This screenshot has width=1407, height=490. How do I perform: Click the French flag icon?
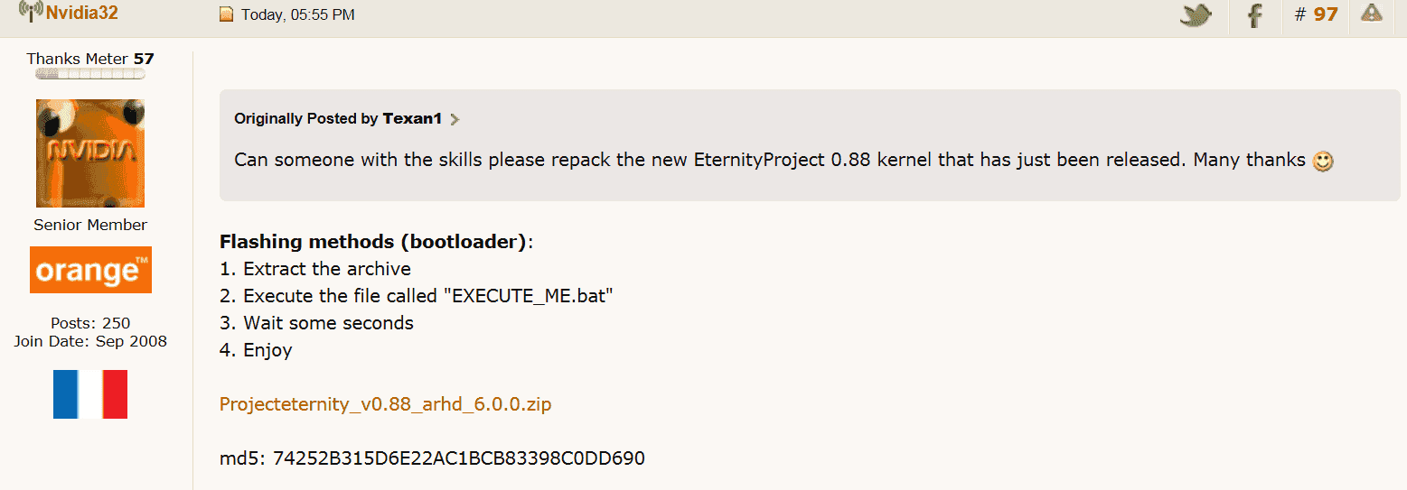(x=90, y=394)
